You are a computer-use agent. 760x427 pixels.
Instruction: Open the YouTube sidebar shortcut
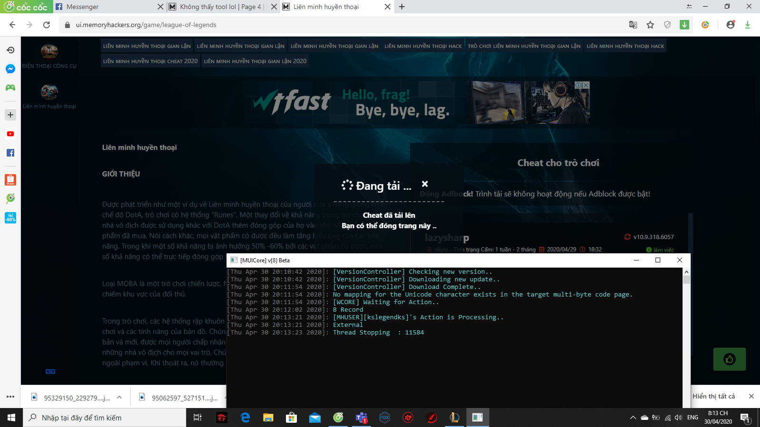pos(10,134)
